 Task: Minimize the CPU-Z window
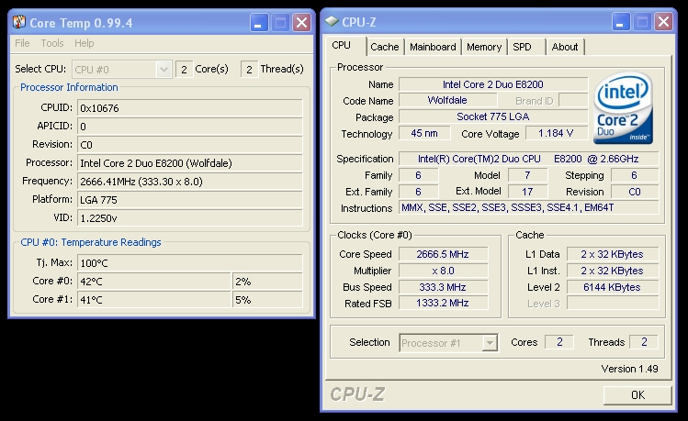pos(620,21)
